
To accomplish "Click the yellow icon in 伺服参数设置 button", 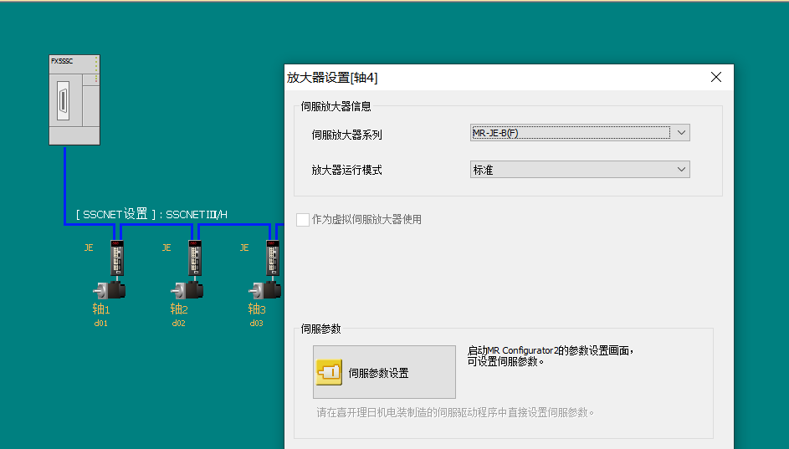I will point(329,372).
